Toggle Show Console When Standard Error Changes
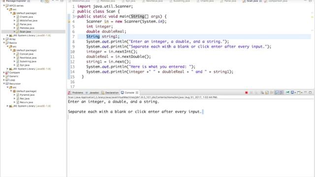This screenshot has height=177, width=315. pyautogui.click(x=282, y=92)
